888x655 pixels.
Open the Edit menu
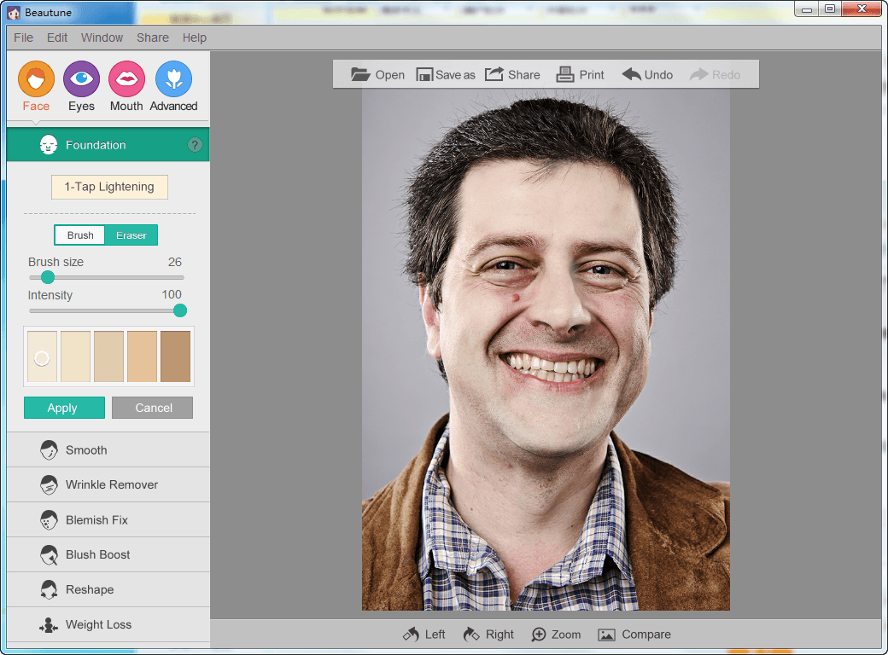57,38
